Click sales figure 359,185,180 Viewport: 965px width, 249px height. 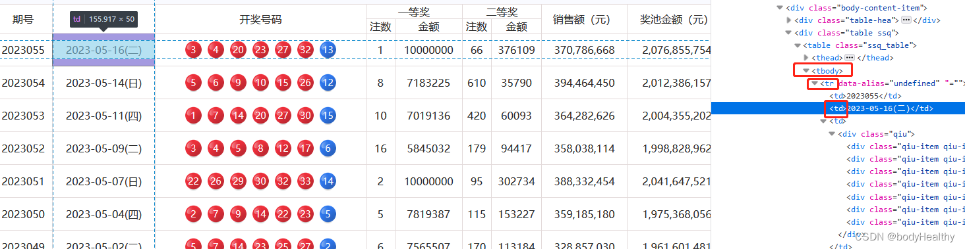coord(584,214)
